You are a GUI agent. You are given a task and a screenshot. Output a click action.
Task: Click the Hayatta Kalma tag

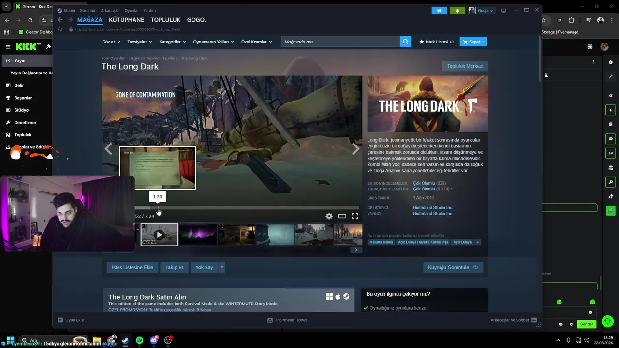point(381,242)
